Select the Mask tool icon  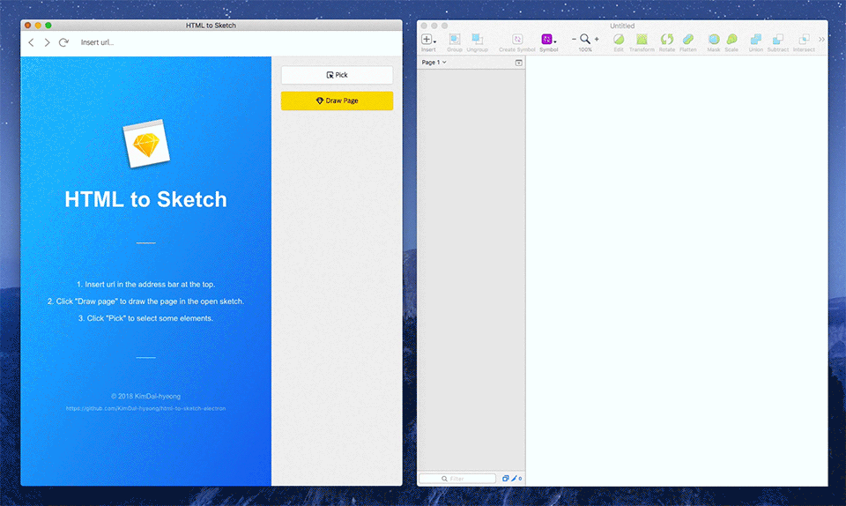(x=713, y=42)
